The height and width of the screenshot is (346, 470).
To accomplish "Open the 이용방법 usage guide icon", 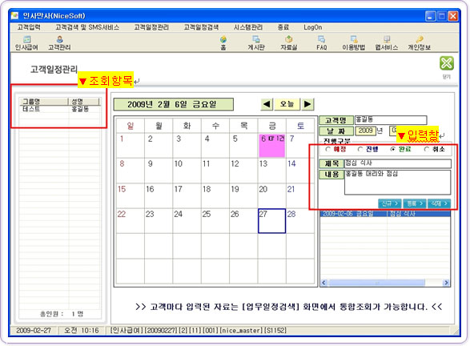I will (x=354, y=43).
